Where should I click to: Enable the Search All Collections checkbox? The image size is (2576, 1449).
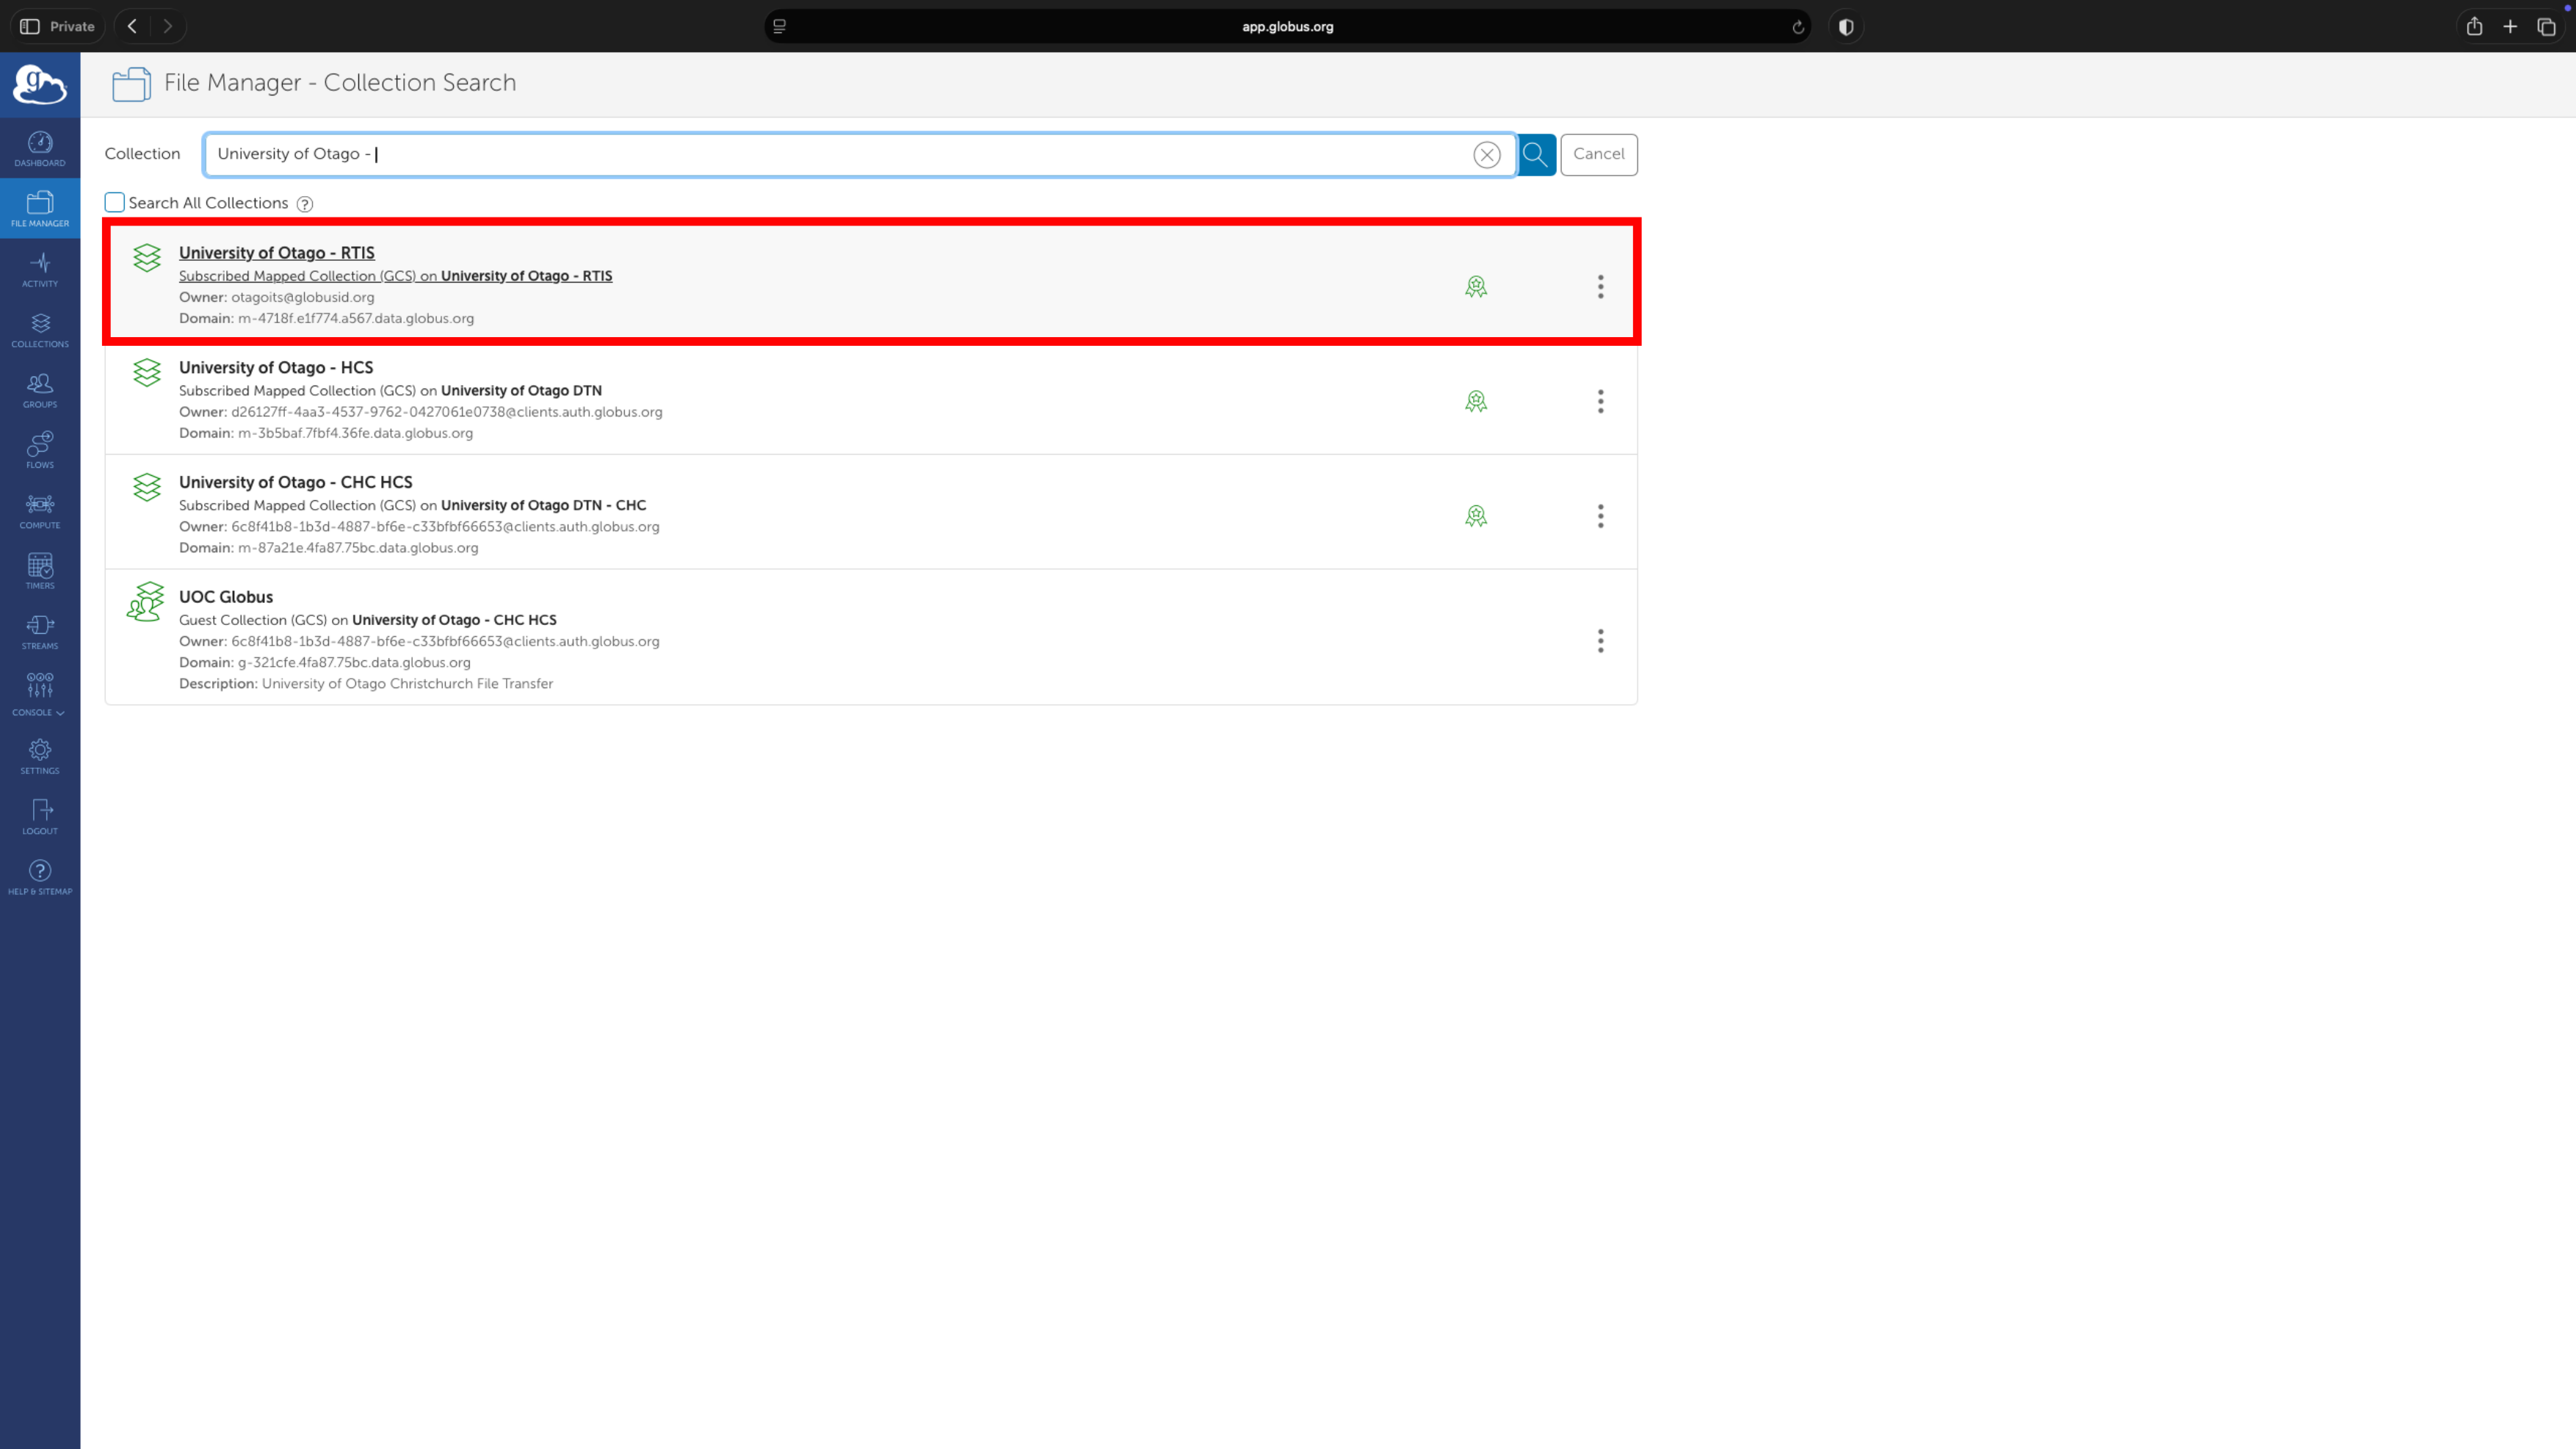click(115, 203)
